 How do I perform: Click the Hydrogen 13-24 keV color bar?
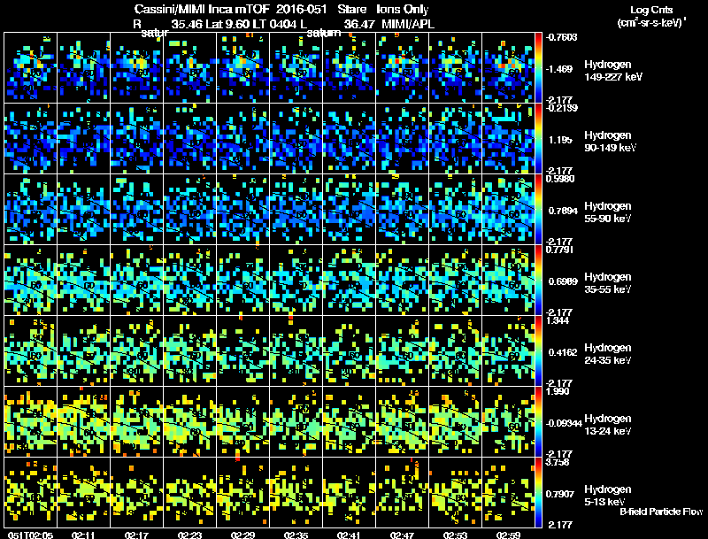tap(538, 422)
